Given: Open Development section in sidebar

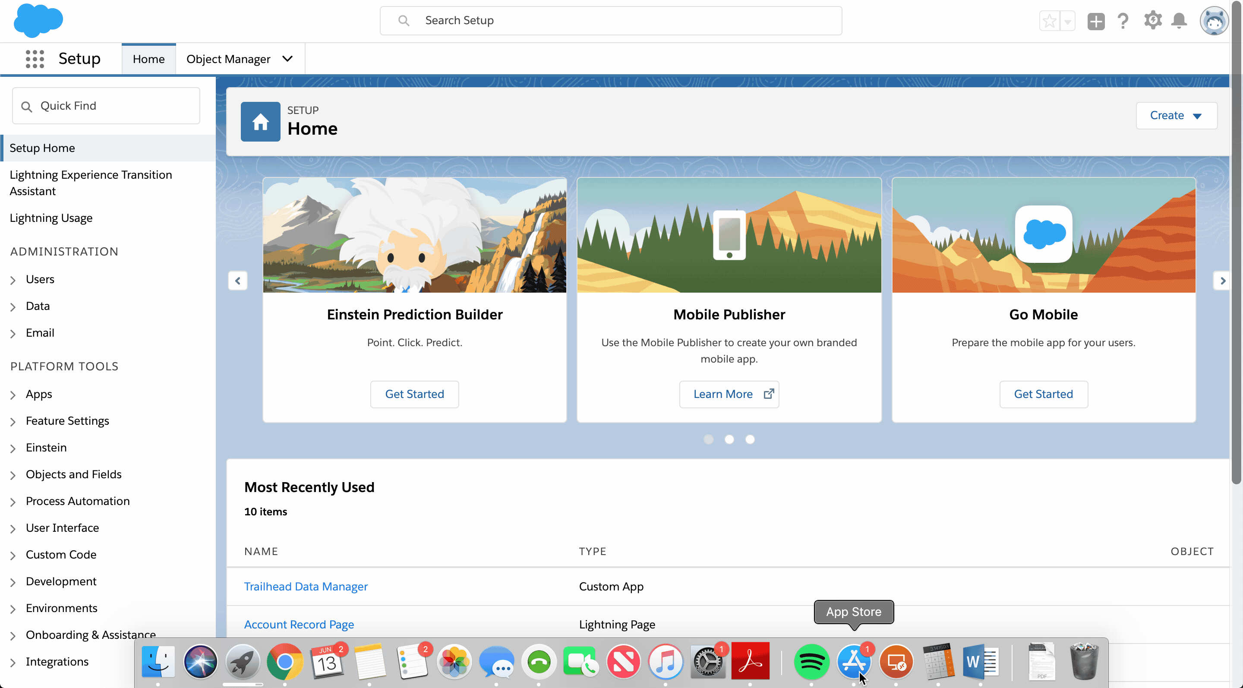Looking at the screenshot, I should pos(61,581).
